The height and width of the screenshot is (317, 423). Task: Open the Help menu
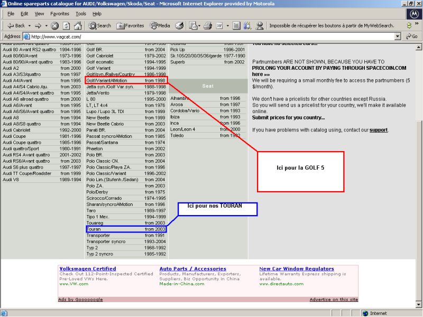click(97, 14)
